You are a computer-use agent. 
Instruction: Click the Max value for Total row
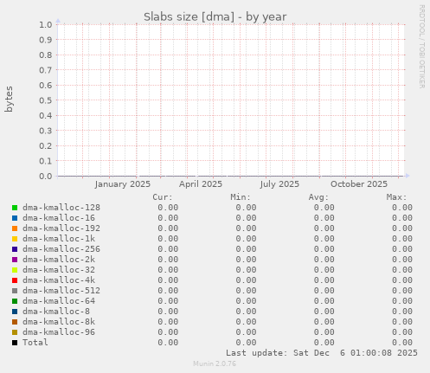[x=402, y=343]
